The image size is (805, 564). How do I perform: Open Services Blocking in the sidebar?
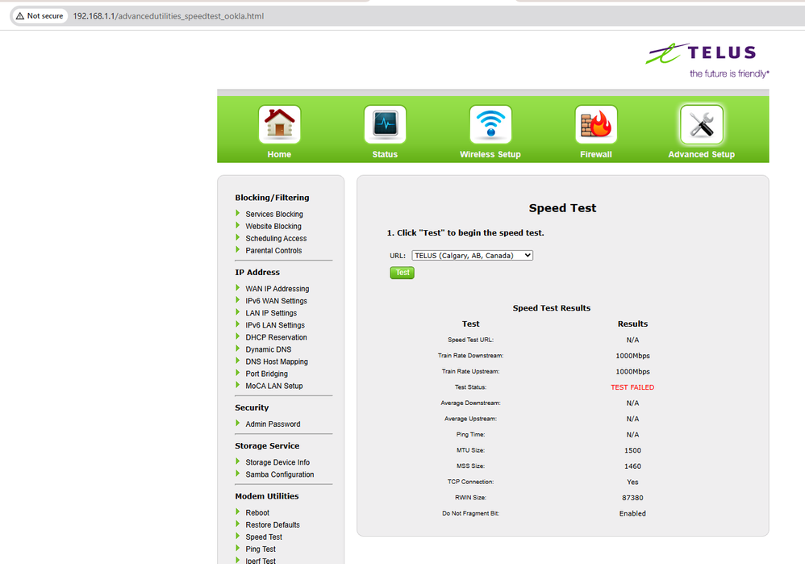coord(274,214)
